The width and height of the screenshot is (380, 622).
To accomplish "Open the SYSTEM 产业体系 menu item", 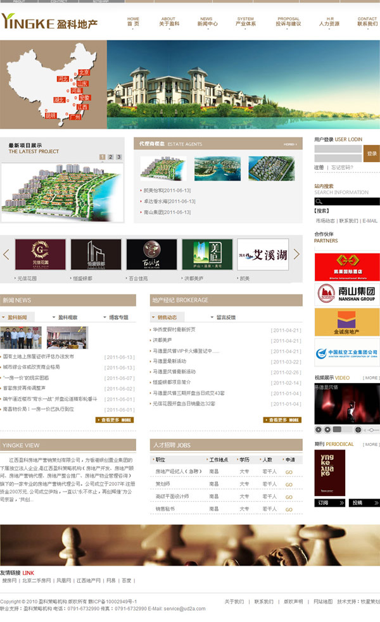I will click(x=246, y=22).
